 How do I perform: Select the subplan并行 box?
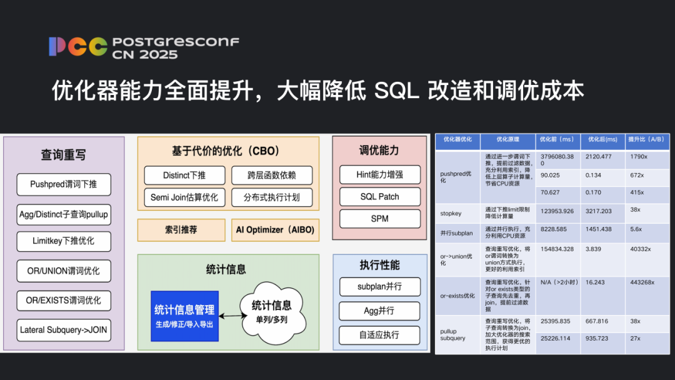[x=380, y=287]
